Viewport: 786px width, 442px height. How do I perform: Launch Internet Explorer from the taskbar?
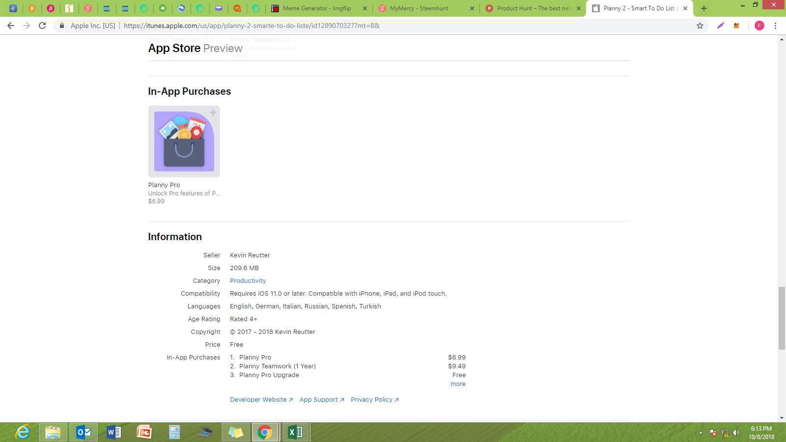[23, 432]
